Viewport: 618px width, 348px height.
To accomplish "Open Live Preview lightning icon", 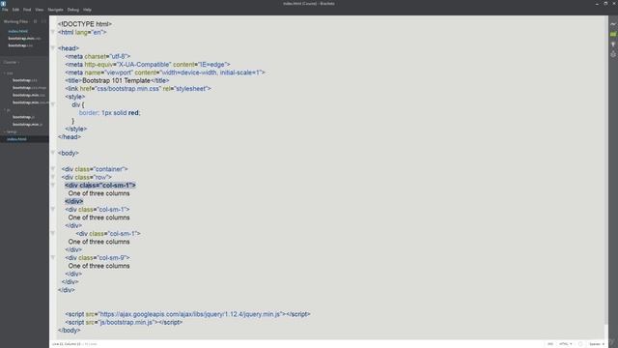I will 613,24.
